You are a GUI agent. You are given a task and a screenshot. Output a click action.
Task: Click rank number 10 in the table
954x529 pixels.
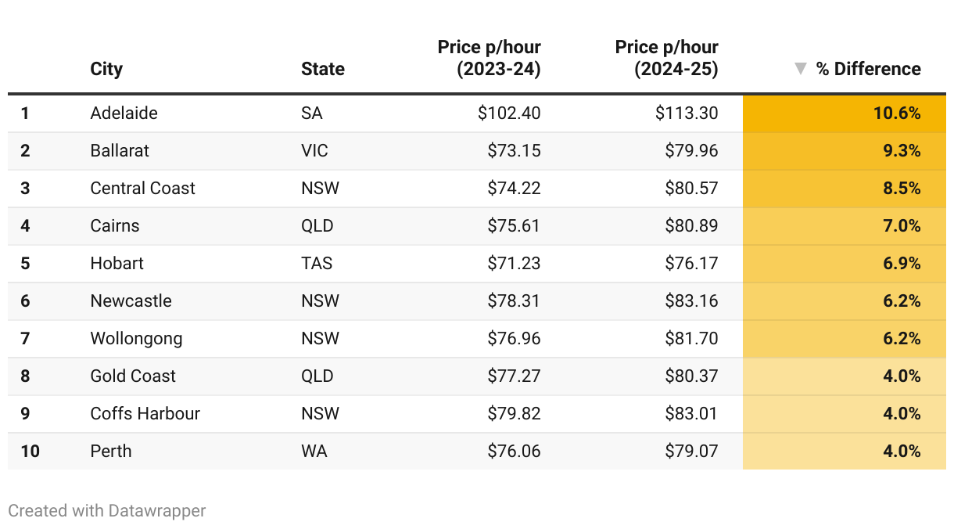point(30,451)
